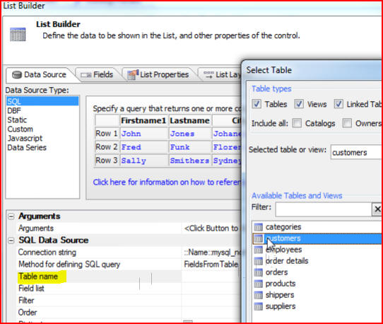383x324 pixels.
Task: Switch to the Fields tab
Action: point(97,74)
